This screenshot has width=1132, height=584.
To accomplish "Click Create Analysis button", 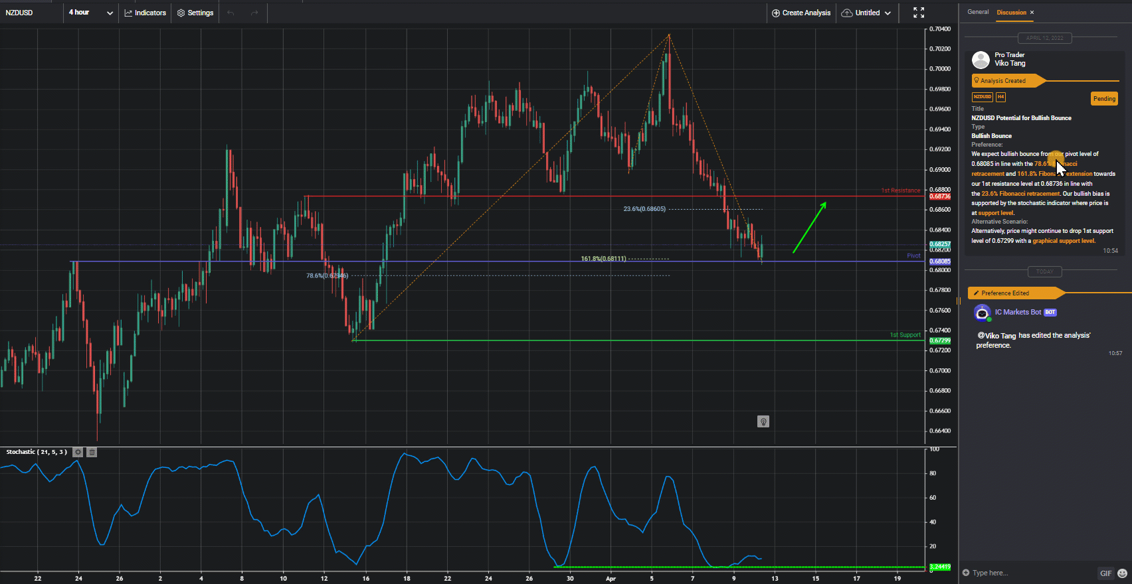I will (801, 13).
